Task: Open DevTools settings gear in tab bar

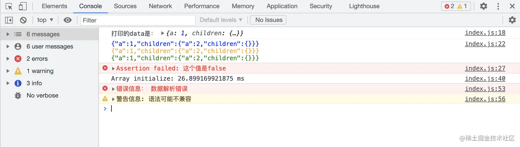Action: 484,6
